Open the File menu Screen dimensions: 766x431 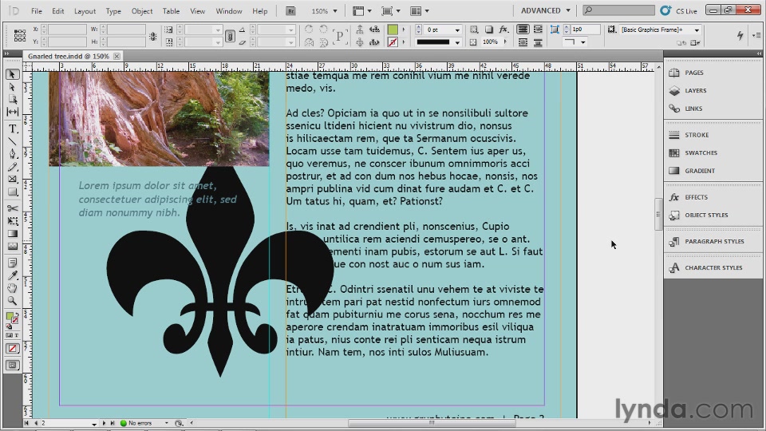[x=36, y=10]
